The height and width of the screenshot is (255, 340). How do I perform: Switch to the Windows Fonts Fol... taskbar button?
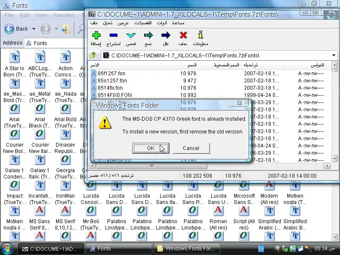pyautogui.click(x=187, y=249)
